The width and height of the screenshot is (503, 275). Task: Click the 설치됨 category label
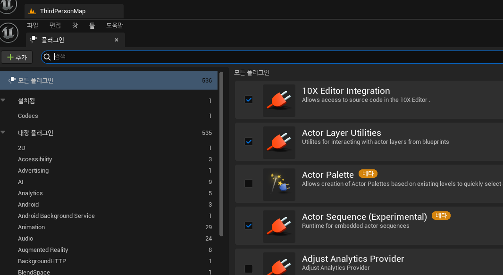[26, 100]
